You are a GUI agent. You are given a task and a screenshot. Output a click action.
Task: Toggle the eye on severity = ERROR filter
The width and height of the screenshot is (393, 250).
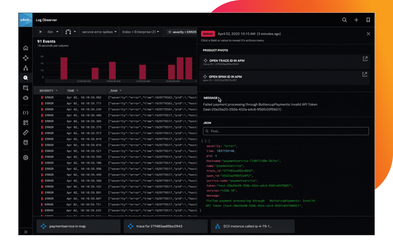click(170, 32)
